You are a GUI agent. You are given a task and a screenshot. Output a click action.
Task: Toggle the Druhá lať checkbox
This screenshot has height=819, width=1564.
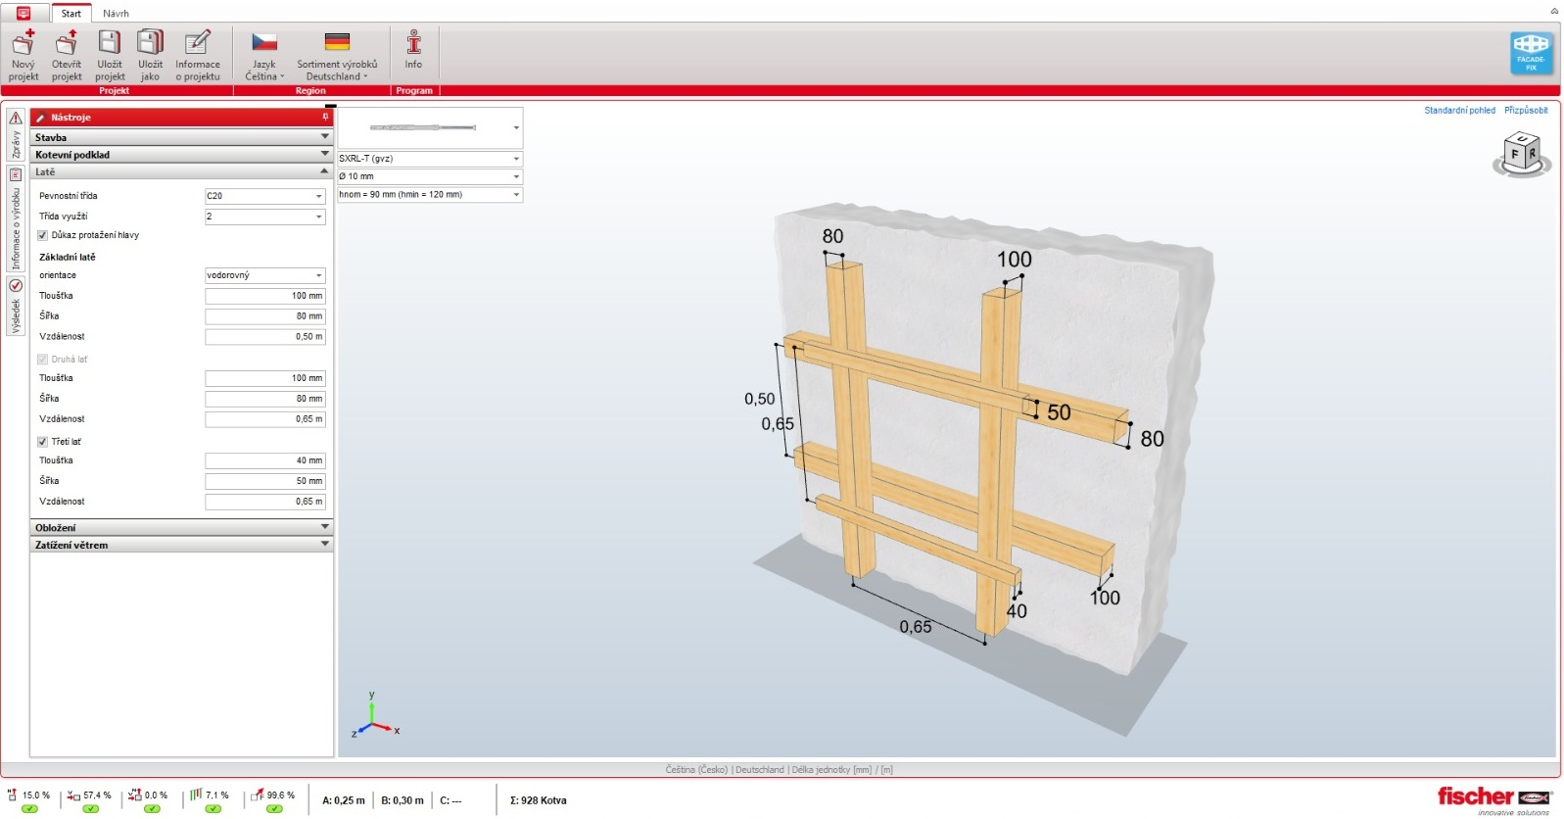(x=42, y=360)
